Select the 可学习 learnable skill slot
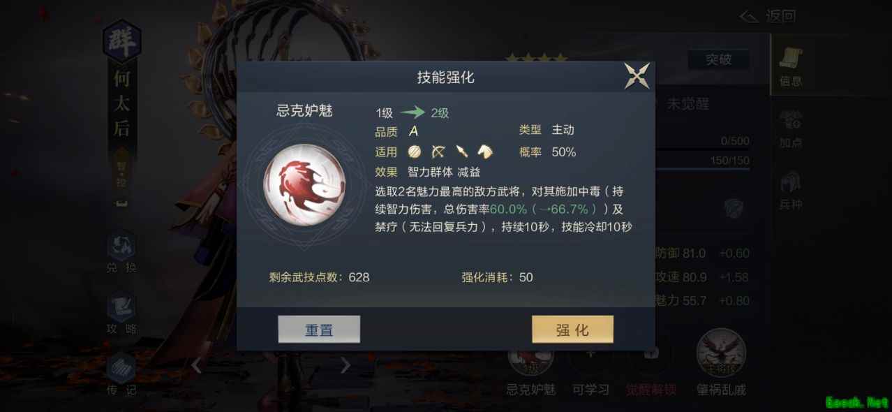This screenshot has width=892, height=412. click(x=590, y=369)
